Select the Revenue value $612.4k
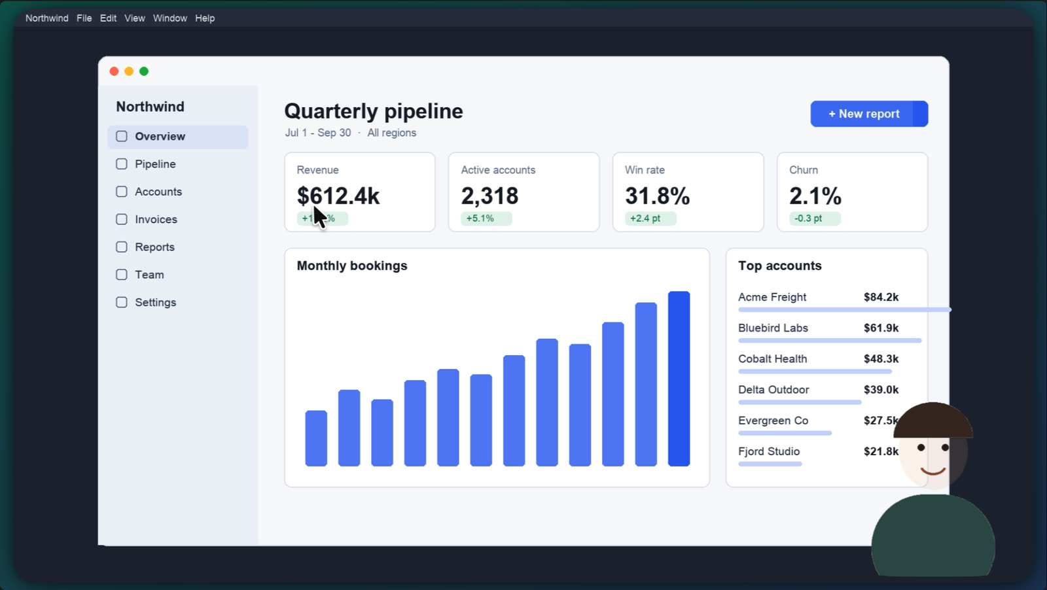This screenshot has height=590, width=1047. click(338, 196)
